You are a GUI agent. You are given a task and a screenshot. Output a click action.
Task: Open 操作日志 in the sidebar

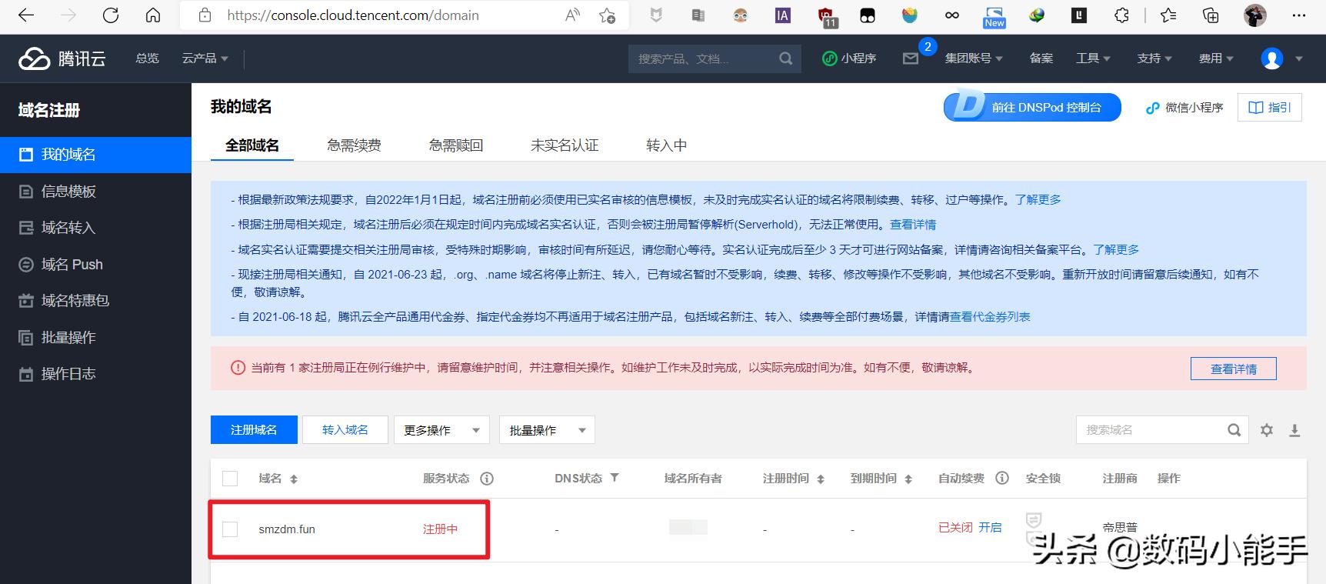click(x=95, y=374)
